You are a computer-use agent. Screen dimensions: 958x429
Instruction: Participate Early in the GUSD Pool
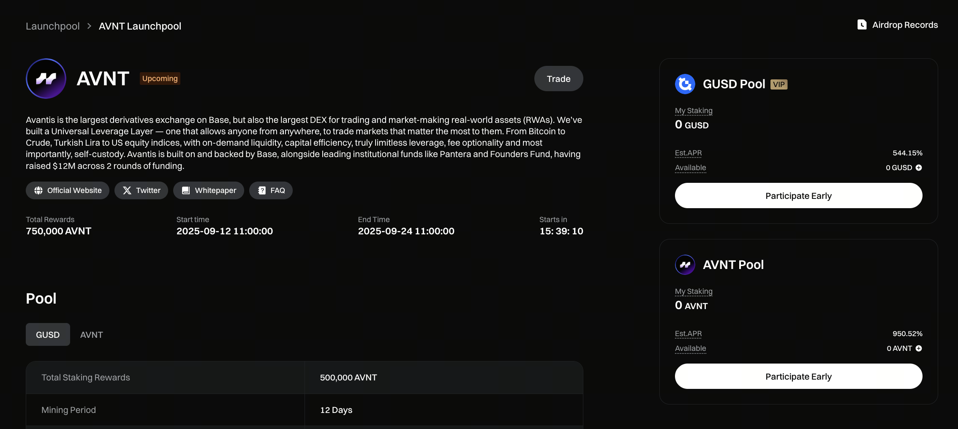pos(798,195)
